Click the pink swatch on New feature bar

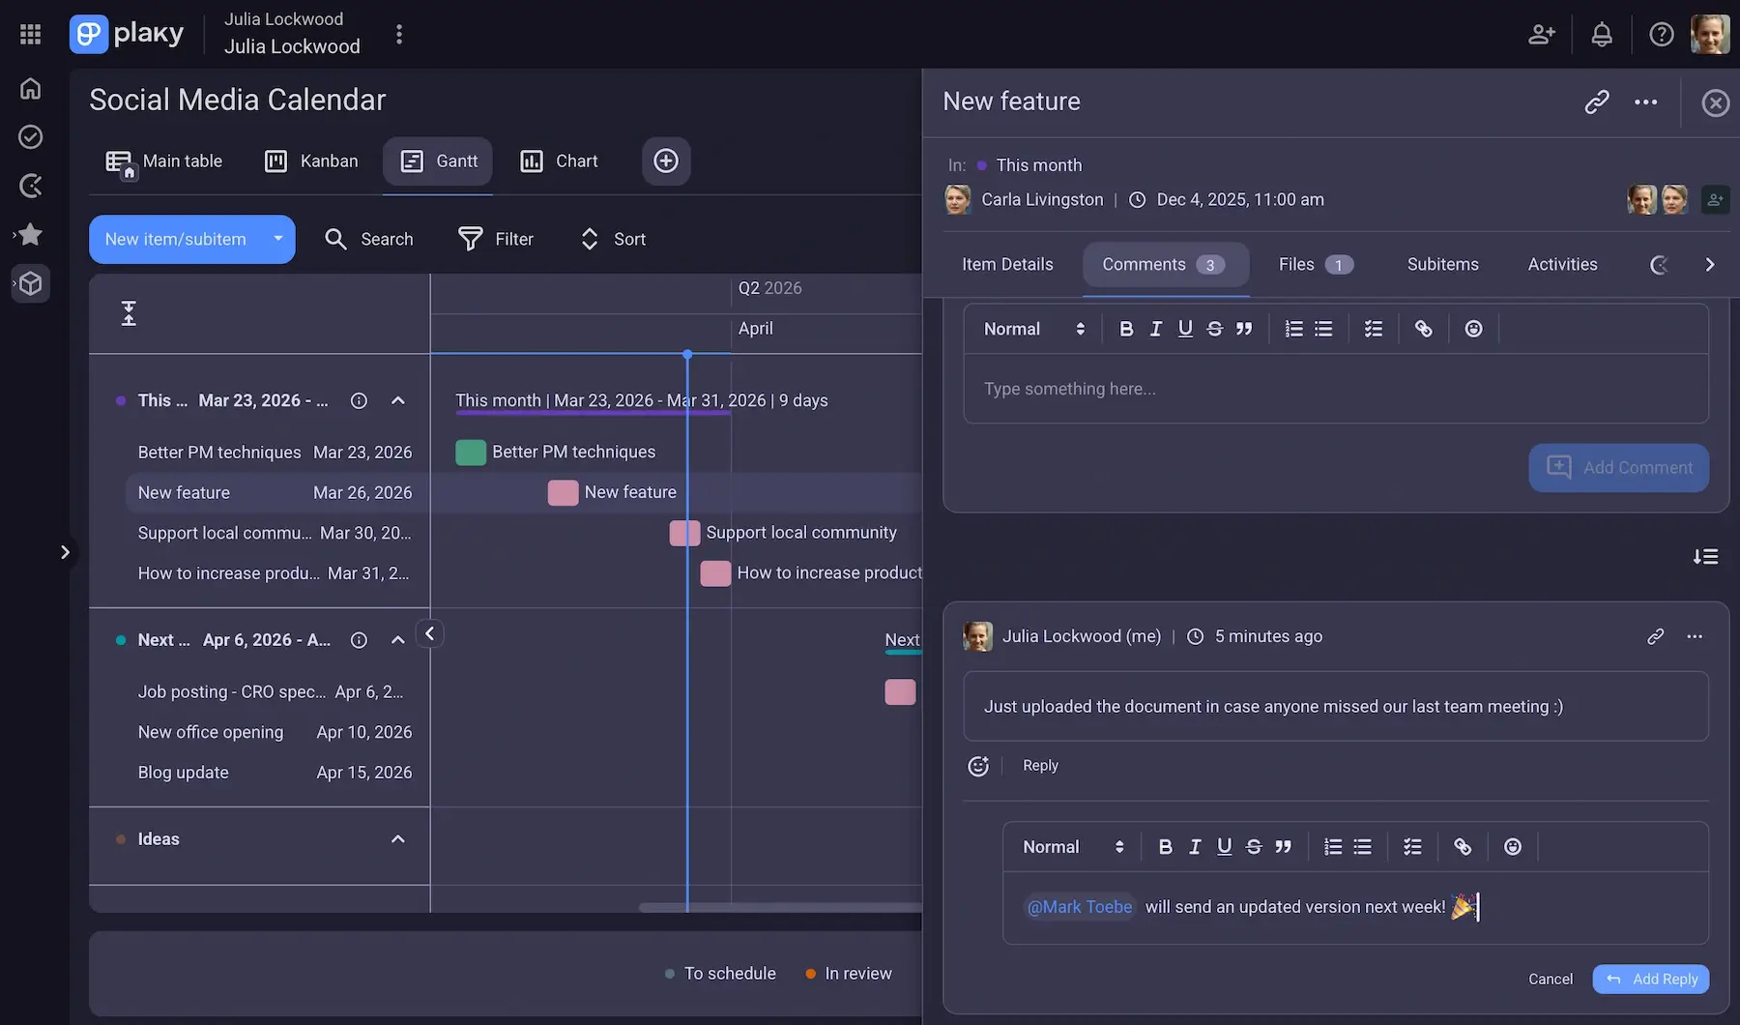[562, 492]
